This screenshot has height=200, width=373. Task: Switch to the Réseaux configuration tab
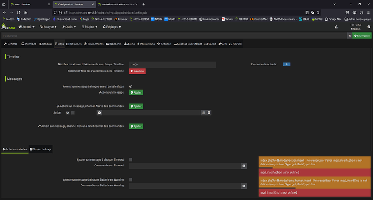(45, 44)
